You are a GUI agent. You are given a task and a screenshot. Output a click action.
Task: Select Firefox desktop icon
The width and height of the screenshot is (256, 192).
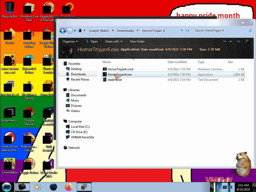[x=10, y=36]
